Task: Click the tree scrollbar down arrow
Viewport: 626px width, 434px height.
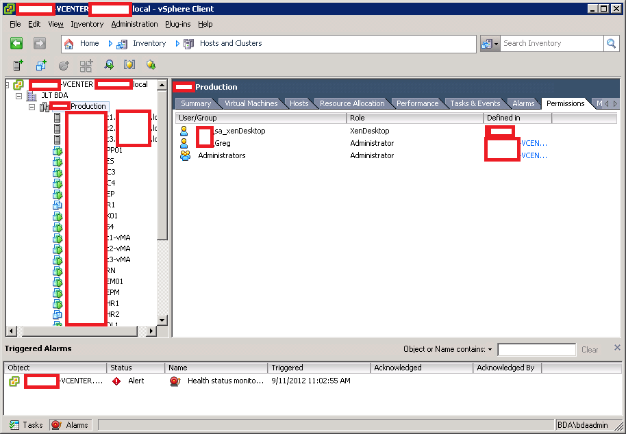Action: [x=162, y=320]
